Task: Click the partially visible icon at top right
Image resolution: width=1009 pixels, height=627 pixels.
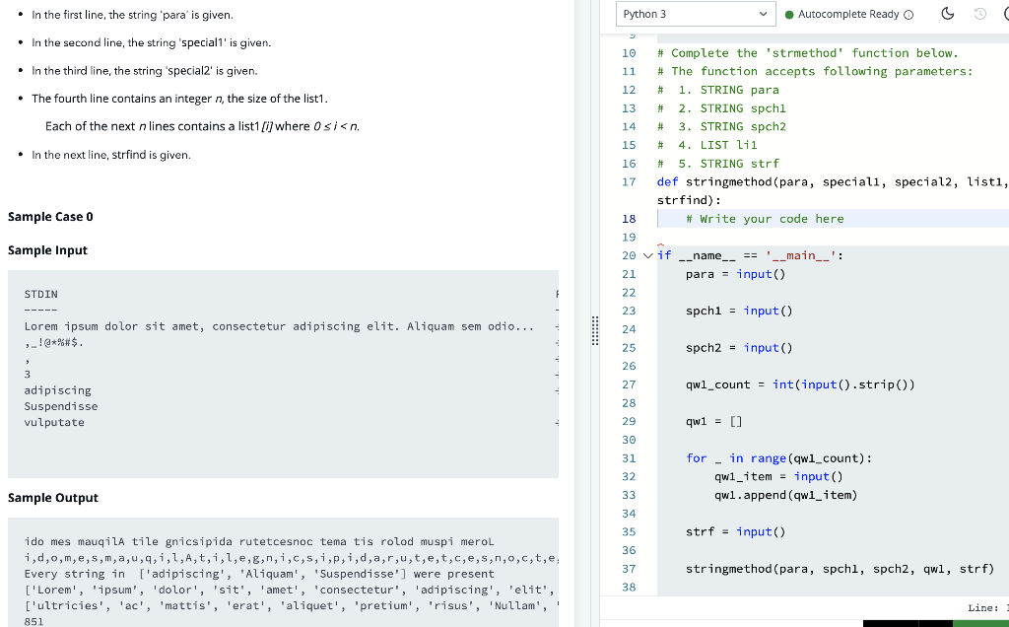Action: pos(1005,13)
